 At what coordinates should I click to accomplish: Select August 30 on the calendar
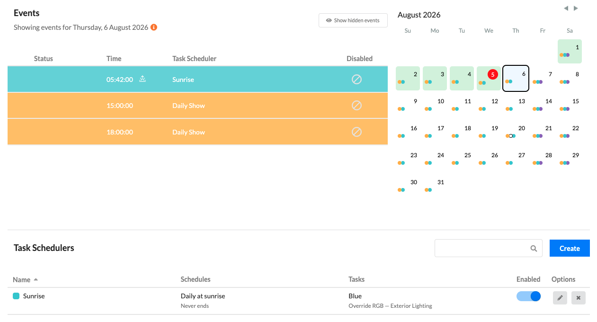tap(408, 186)
